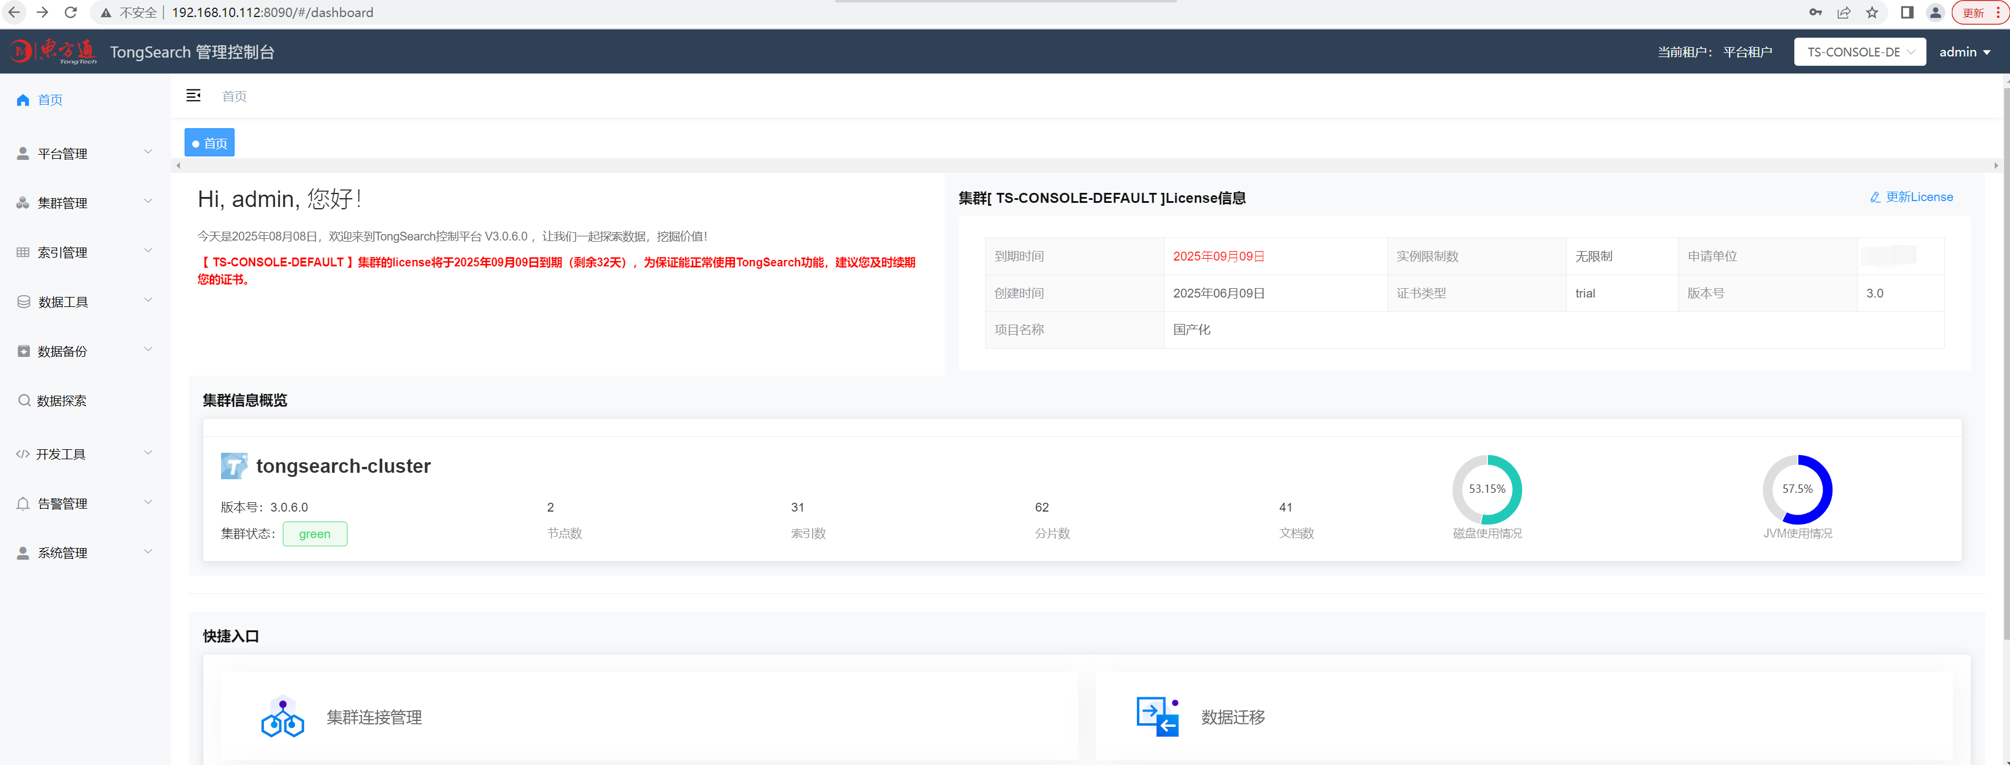Click the red license expiry warning
Image resolution: width=2010 pixels, height=765 pixels.
click(x=557, y=271)
